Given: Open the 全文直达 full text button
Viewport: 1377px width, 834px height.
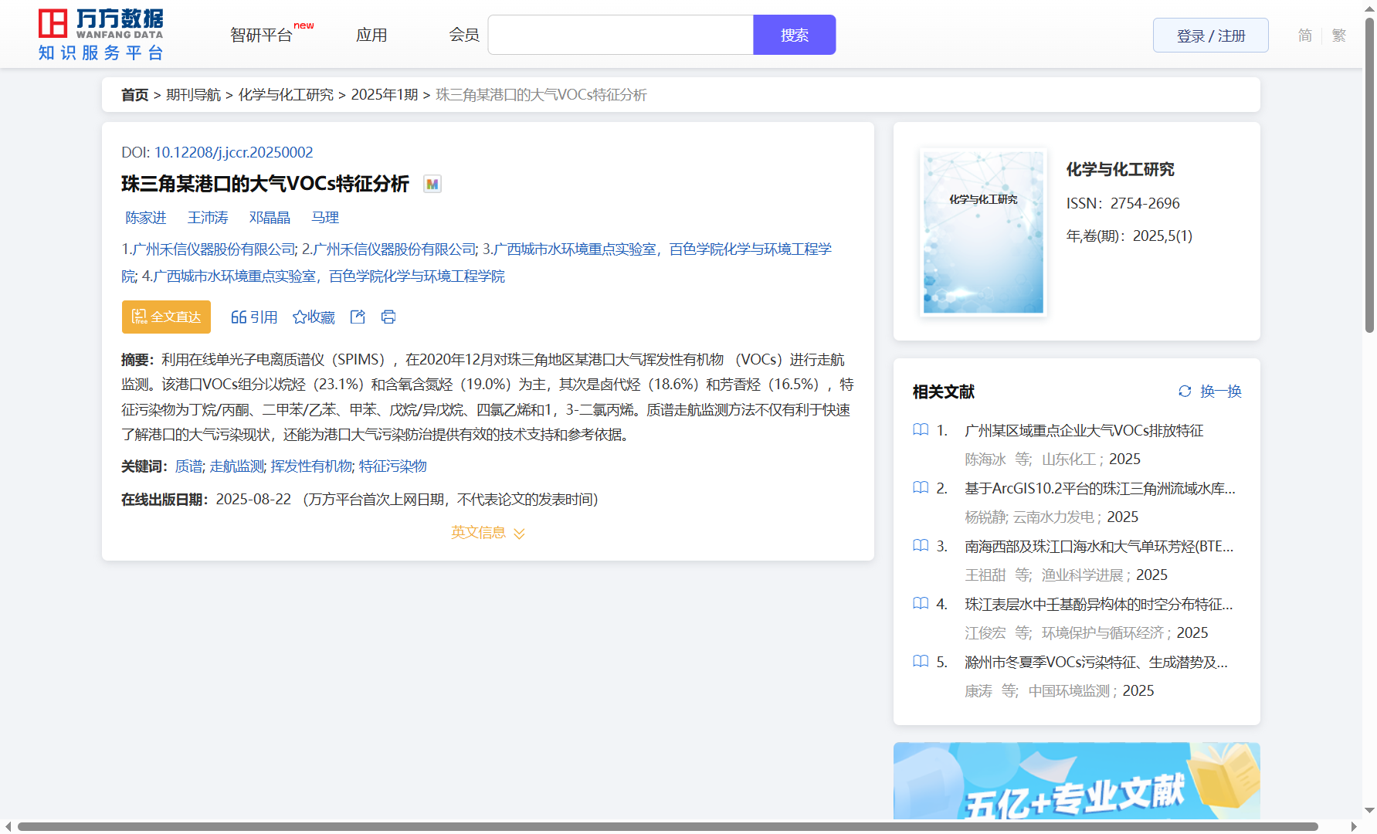Looking at the screenshot, I should tap(166, 317).
